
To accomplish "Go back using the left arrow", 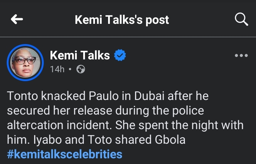I will pos(17,20).
